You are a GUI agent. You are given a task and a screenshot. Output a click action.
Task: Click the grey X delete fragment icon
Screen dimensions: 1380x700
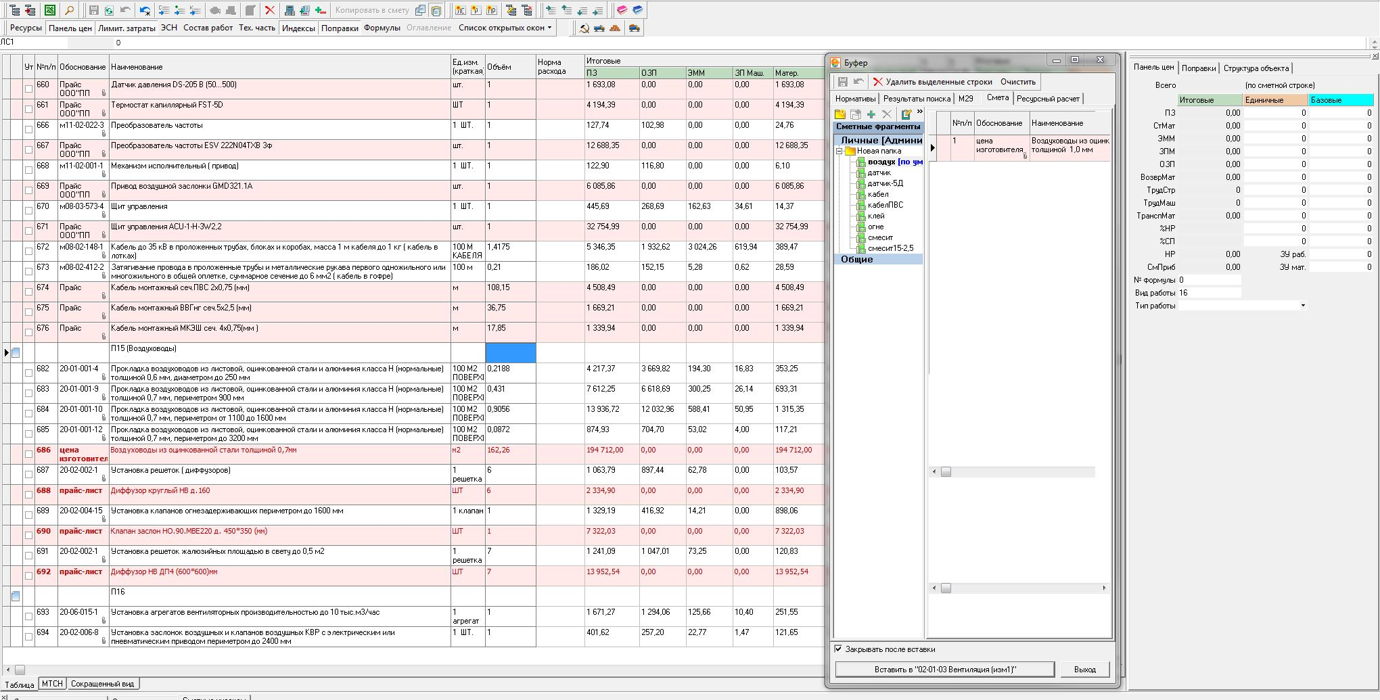point(887,114)
